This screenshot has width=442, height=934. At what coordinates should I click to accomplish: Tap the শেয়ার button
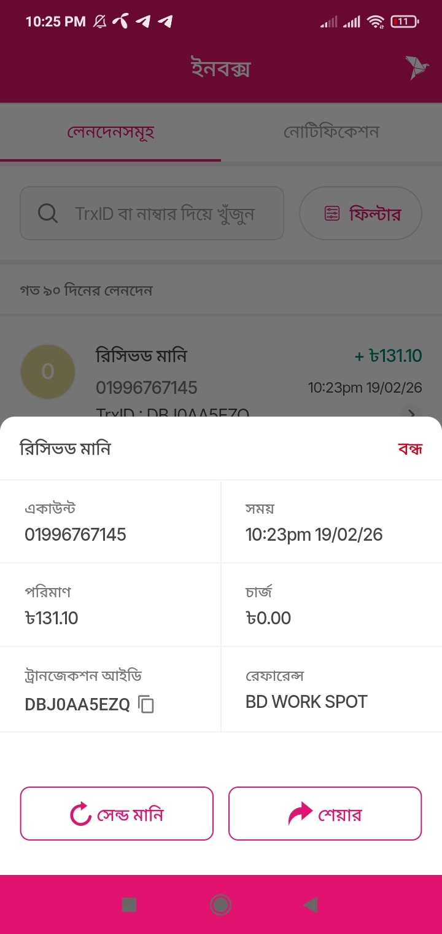pos(325,814)
